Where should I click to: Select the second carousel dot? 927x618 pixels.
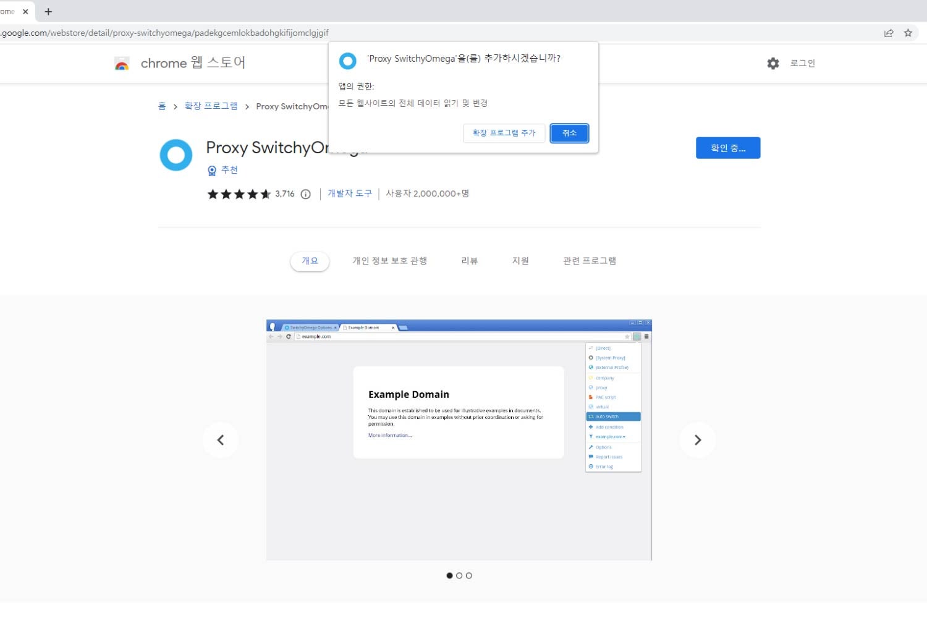459,575
